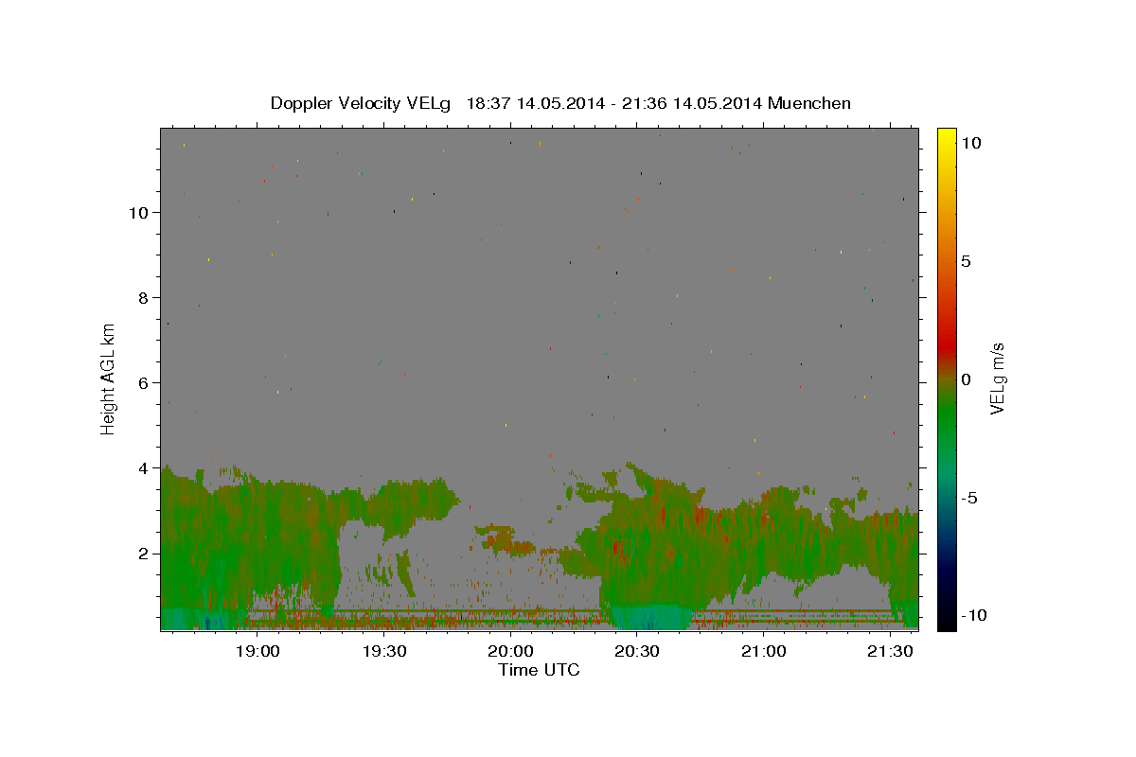Click the height tick label 4
Viewport: 1136px width, 757px height.
(144, 467)
